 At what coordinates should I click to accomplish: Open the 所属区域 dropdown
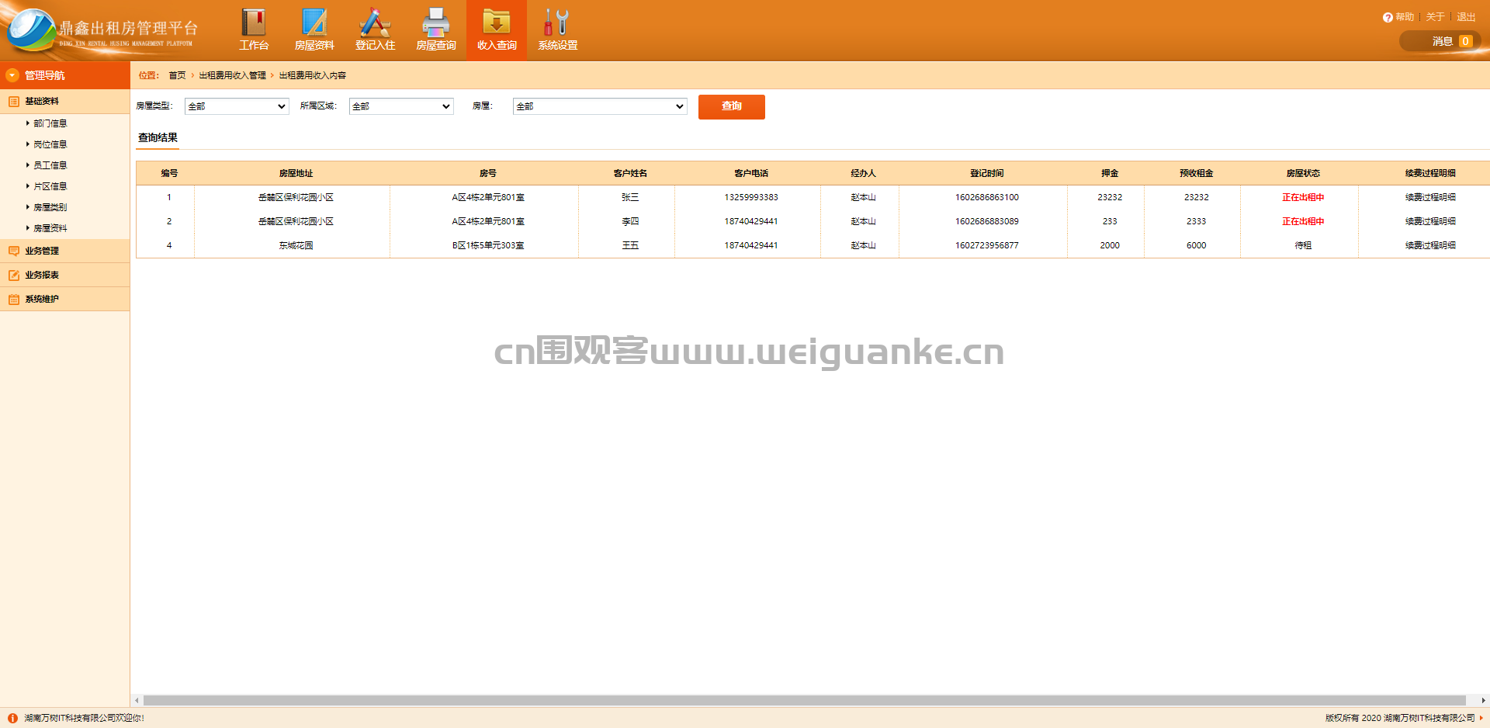401,106
